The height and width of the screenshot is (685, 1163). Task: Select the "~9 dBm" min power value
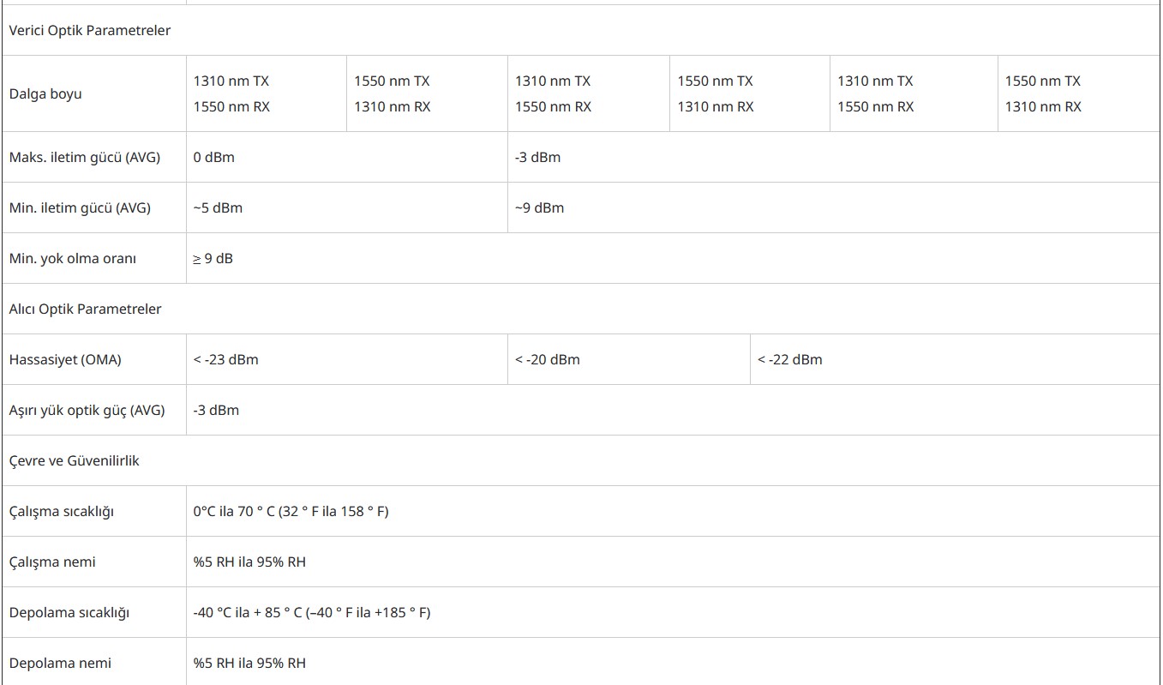tap(539, 207)
